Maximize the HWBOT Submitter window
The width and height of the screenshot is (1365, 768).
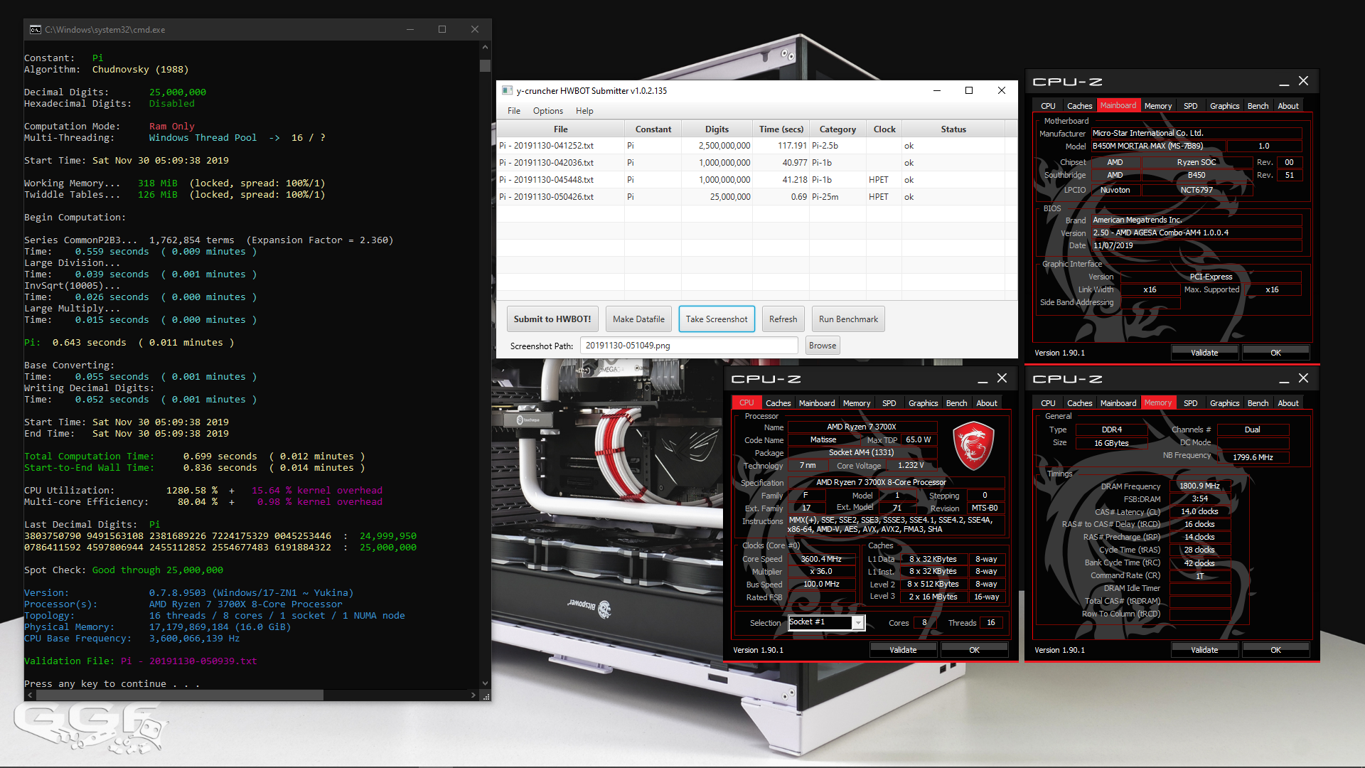(x=968, y=90)
